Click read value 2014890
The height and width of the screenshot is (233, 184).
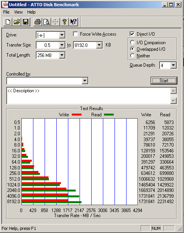point(165,190)
